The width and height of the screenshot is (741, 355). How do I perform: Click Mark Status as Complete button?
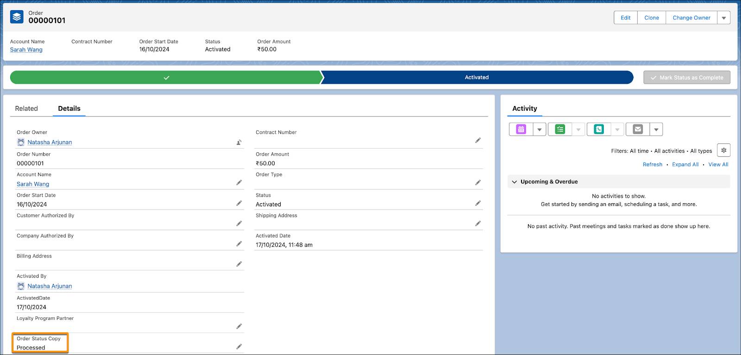coord(687,77)
